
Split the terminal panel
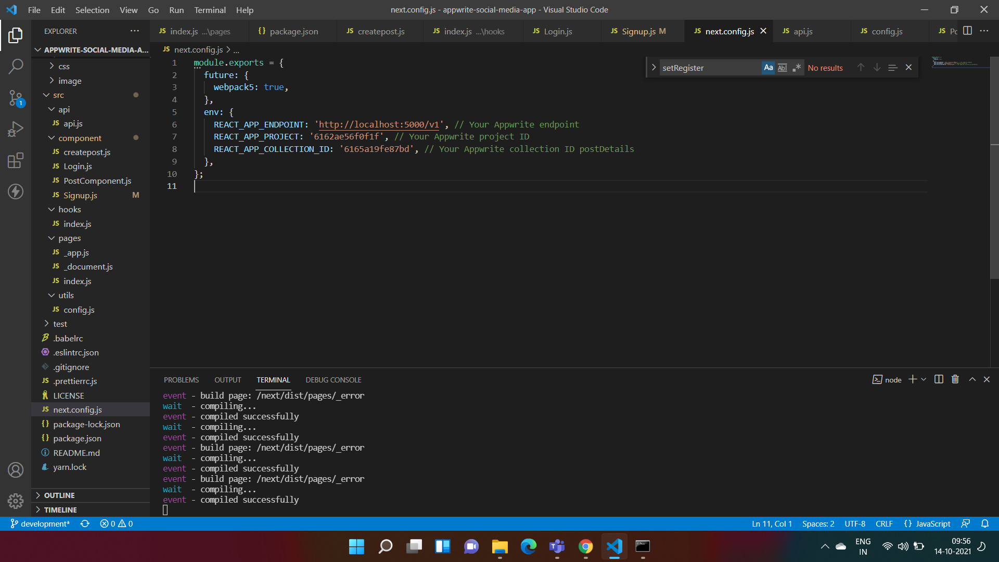(939, 379)
